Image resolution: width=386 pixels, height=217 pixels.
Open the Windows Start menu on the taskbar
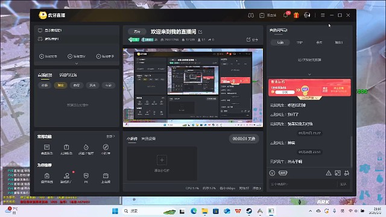point(115,211)
